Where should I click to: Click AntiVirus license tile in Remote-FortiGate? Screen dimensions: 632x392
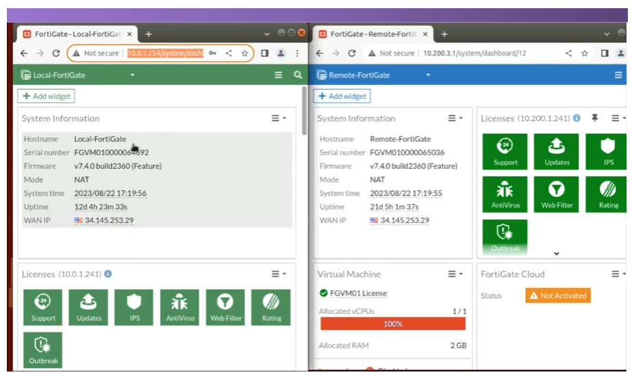click(x=505, y=194)
